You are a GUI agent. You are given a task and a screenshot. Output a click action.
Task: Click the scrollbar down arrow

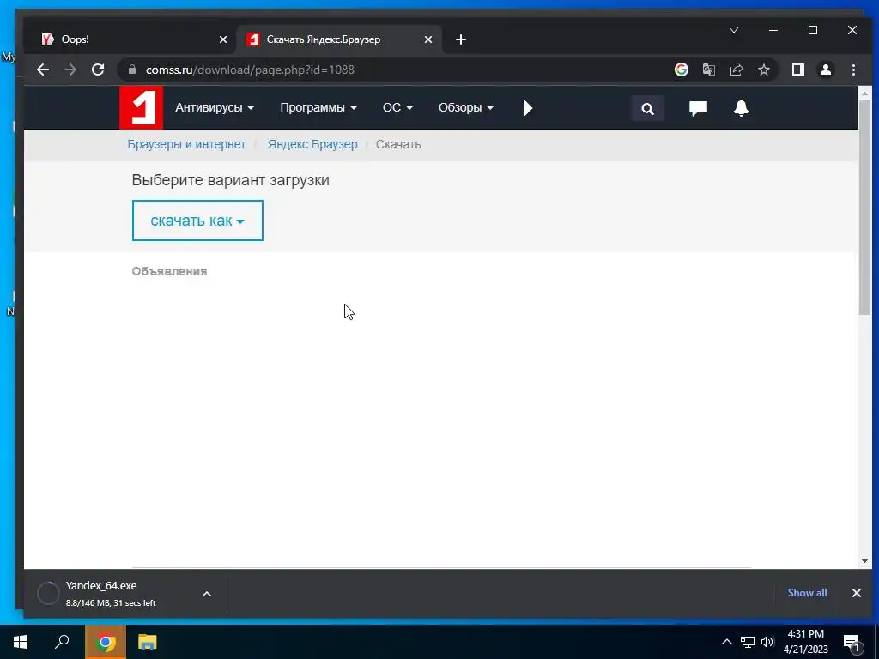pos(864,561)
